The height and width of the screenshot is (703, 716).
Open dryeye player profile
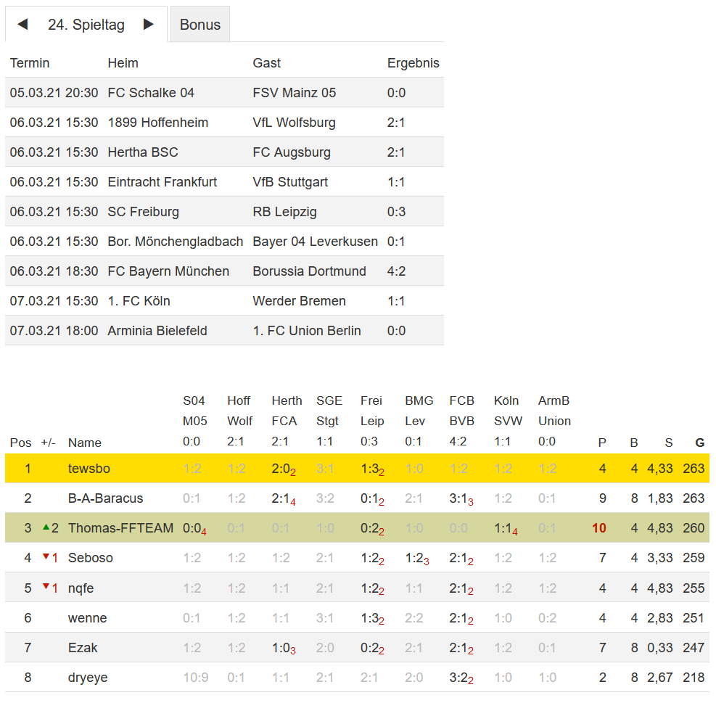[x=87, y=678]
